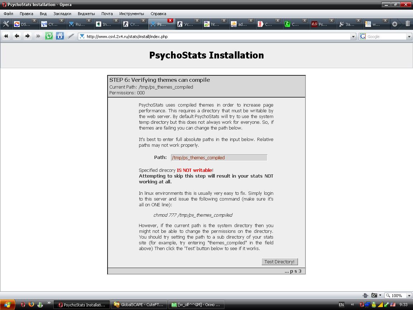The width and height of the screenshot is (413, 310).
Task: Open the Home page icon
Action: [60, 36]
